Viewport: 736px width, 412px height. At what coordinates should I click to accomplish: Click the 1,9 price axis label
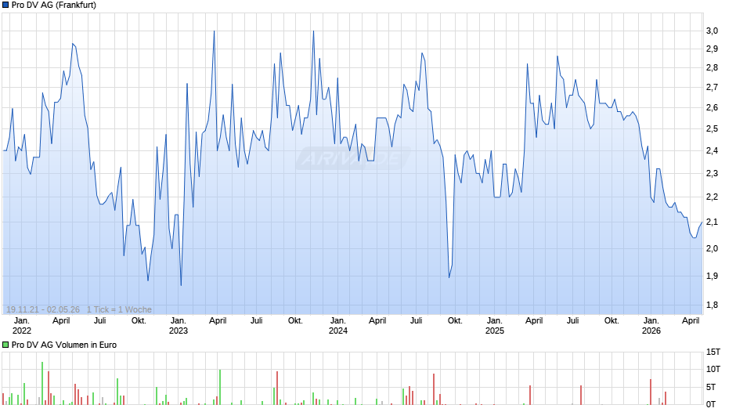pos(712,276)
